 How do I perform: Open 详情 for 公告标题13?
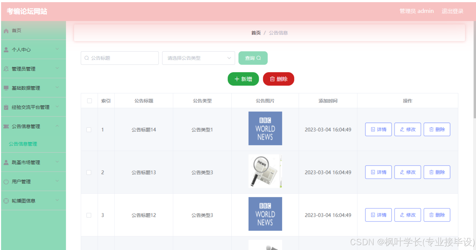tap(378, 172)
